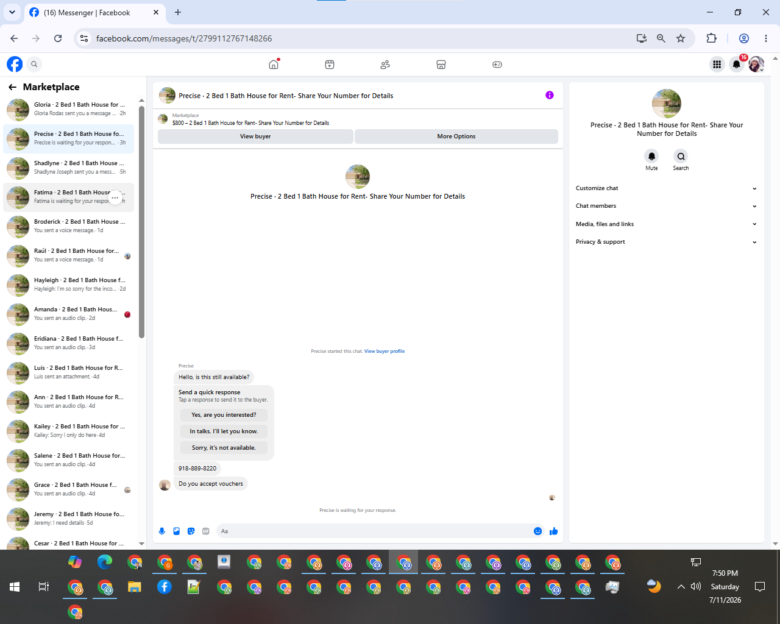Open the options menu on Fatima conversation
This screenshot has width=780, height=624.
(115, 197)
